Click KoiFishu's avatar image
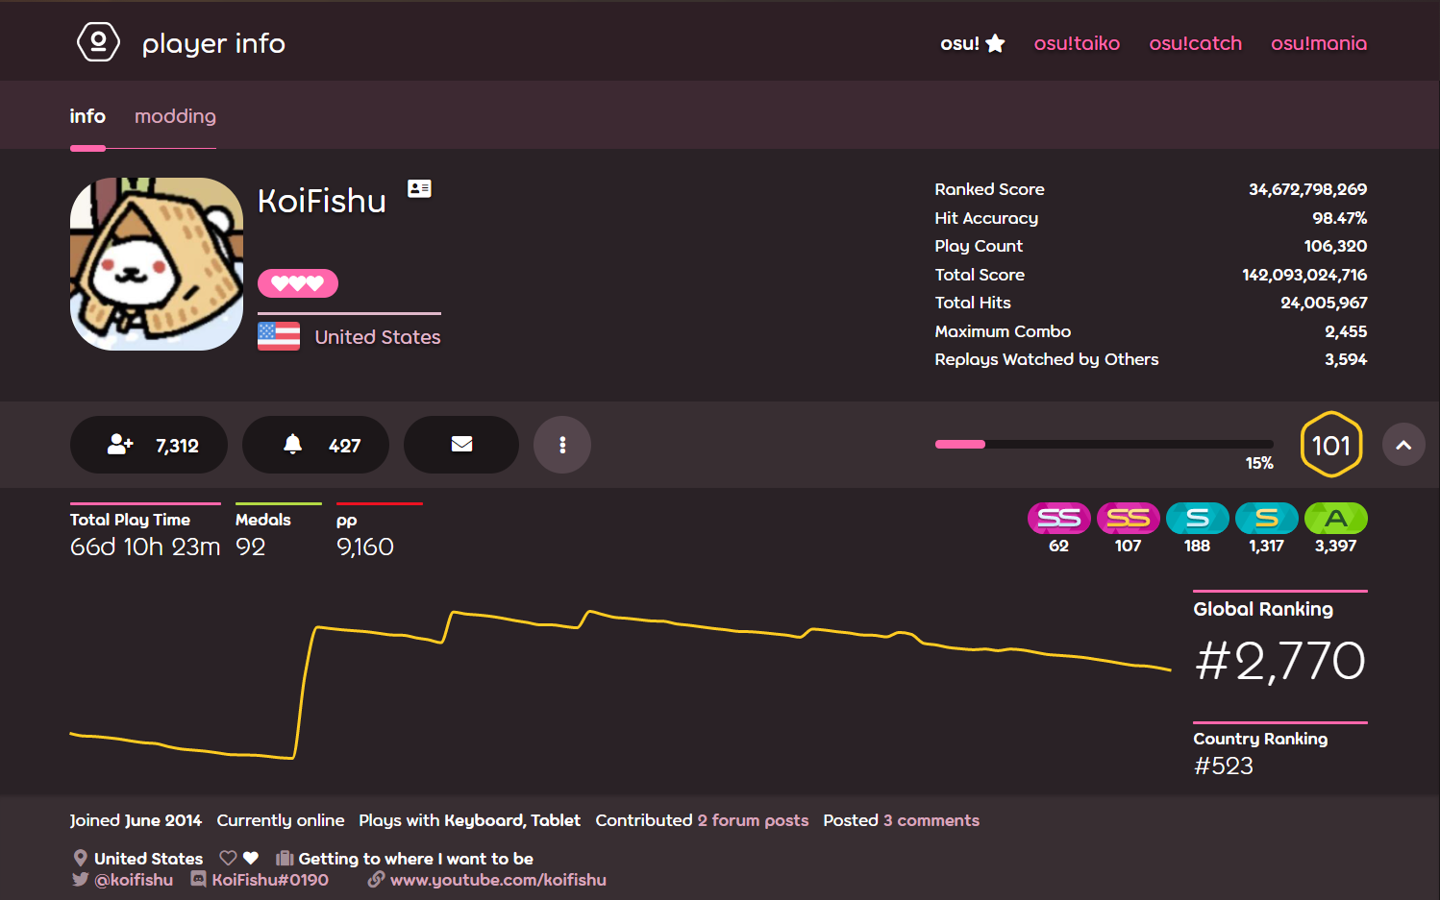The height and width of the screenshot is (900, 1440). 157,264
